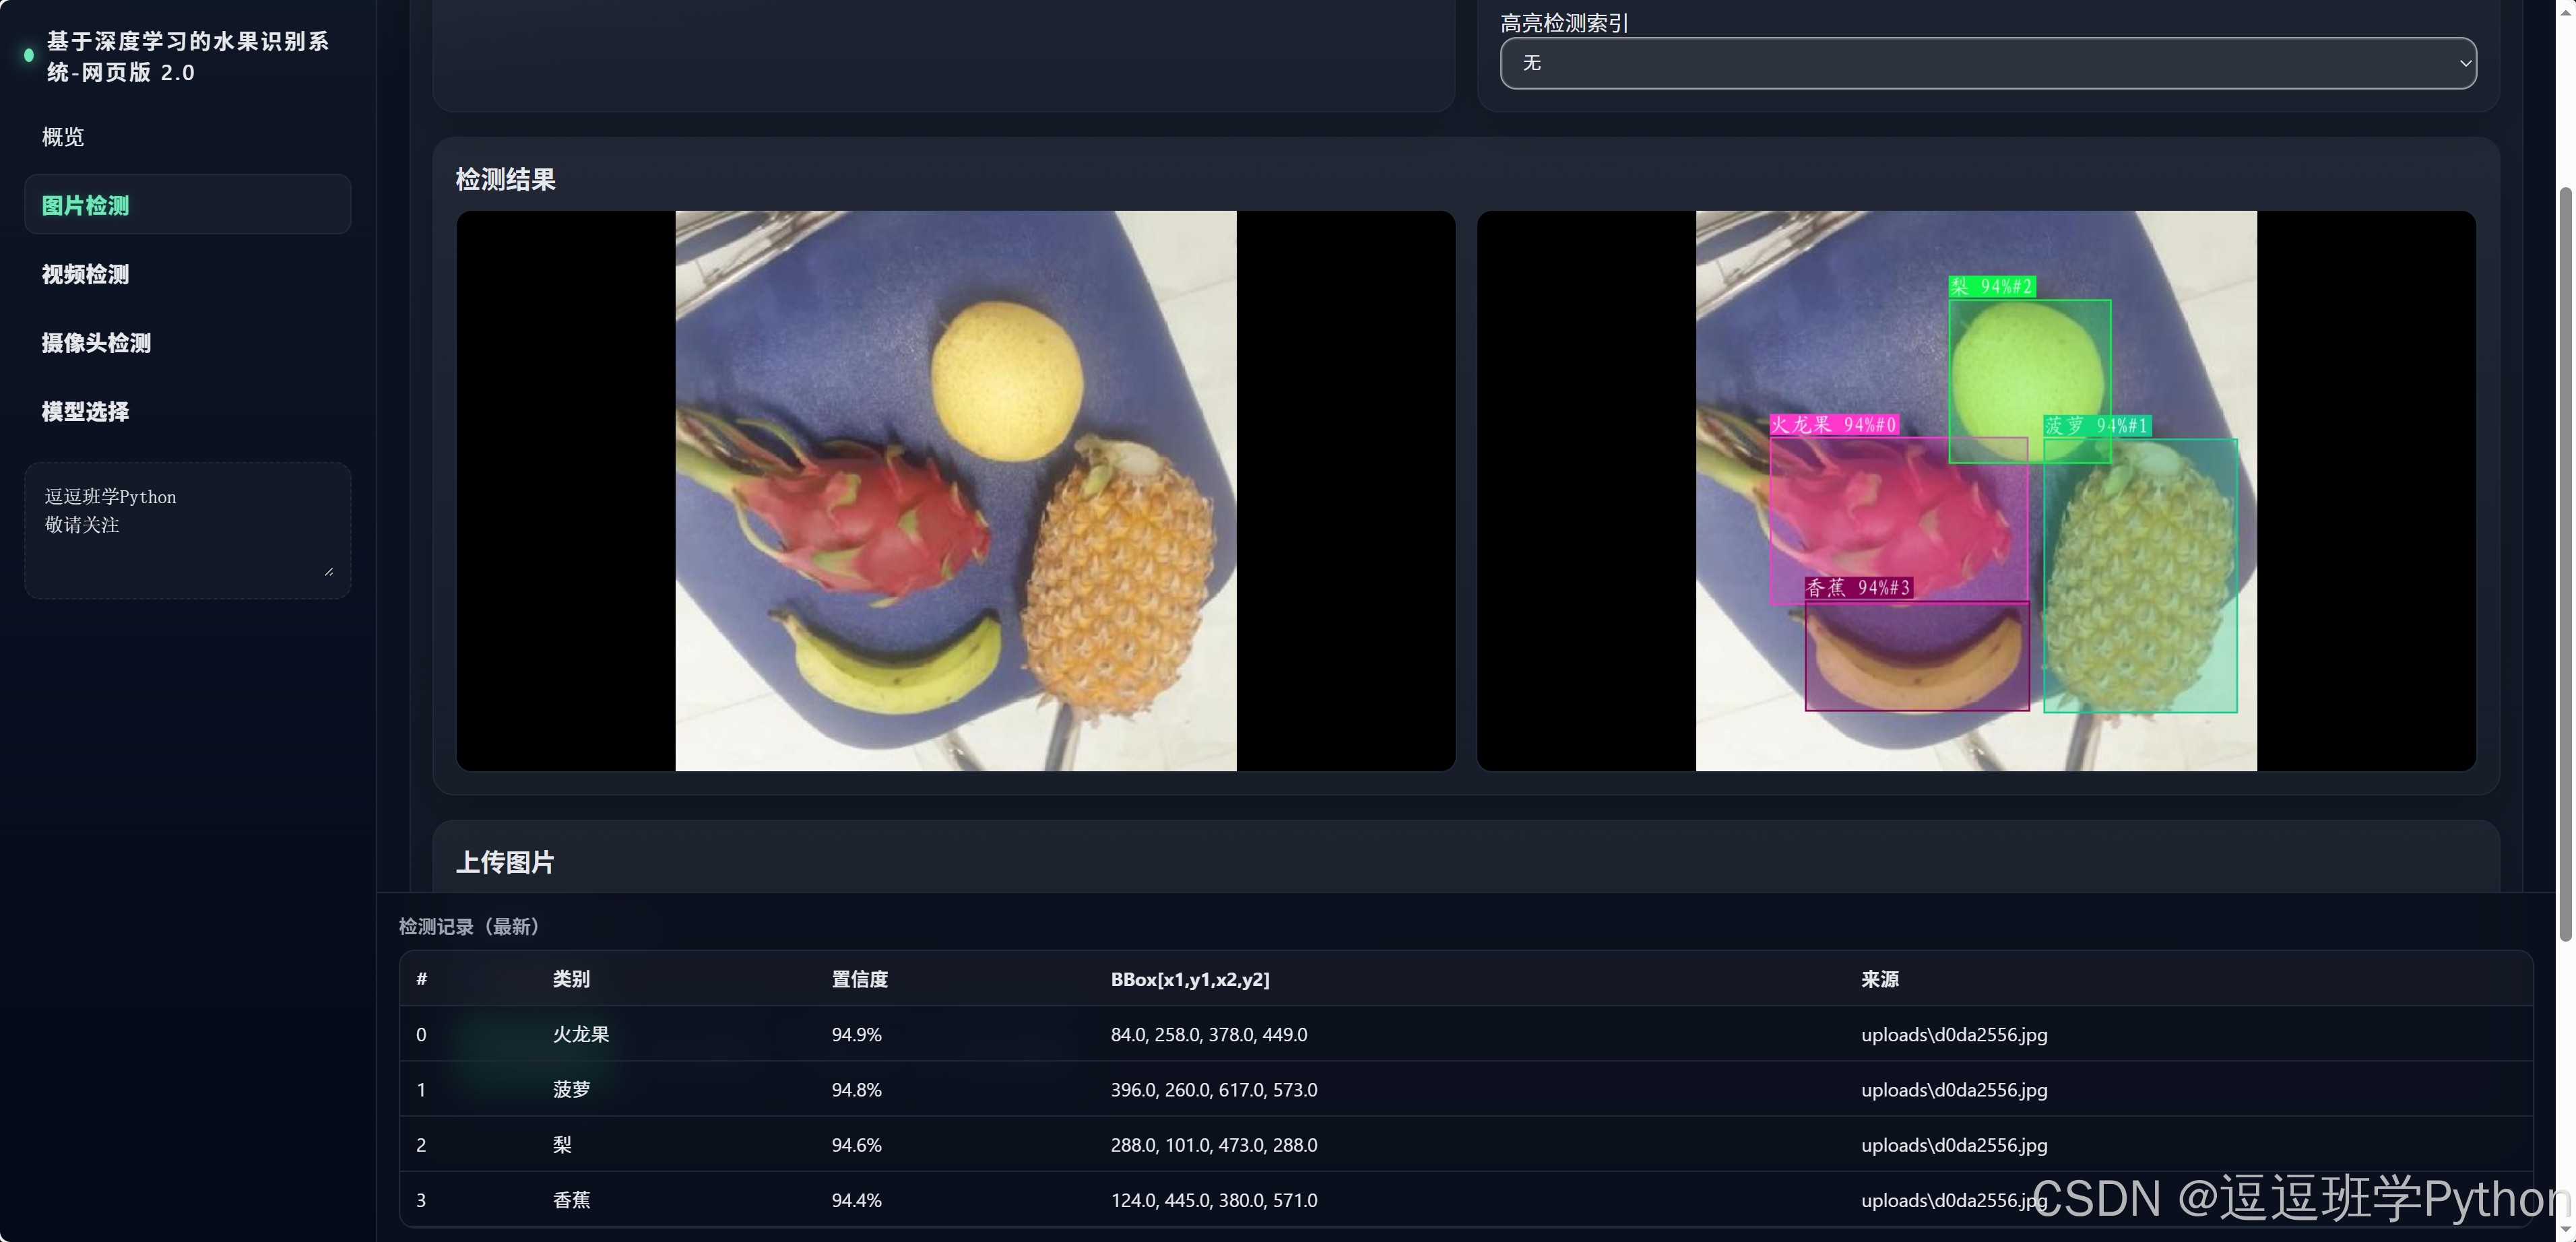The width and height of the screenshot is (2576, 1242).
Task: Click inside the 逗逗班学Python text area
Action: (x=187, y=530)
